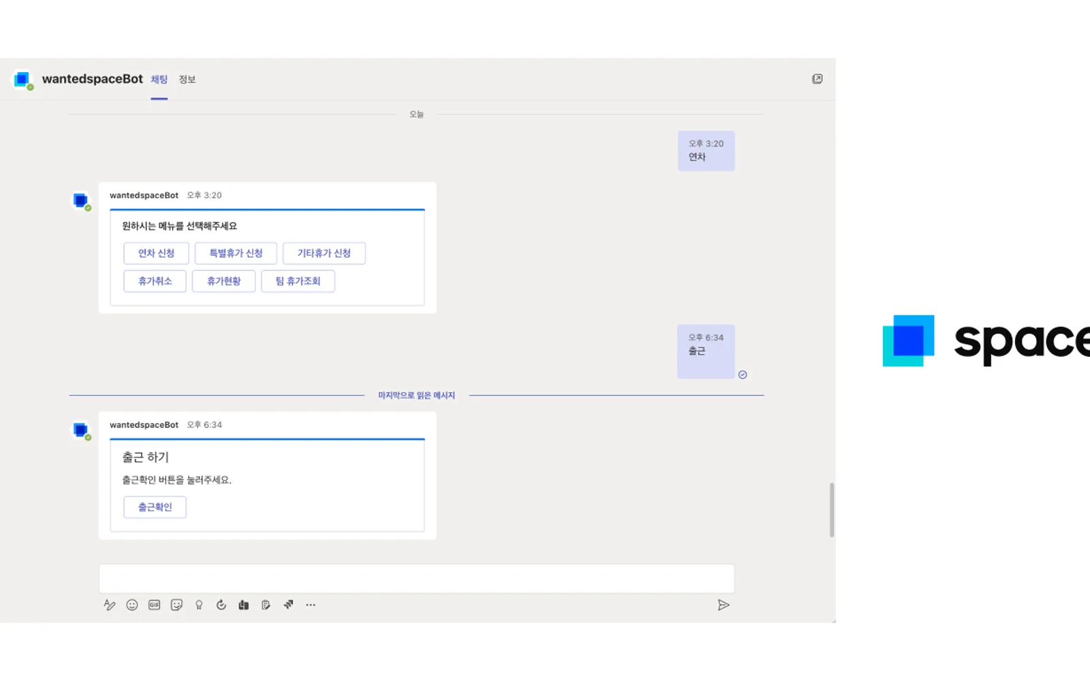This screenshot has width=1090, height=681.
Task: Send the message with the send arrow
Action: [x=723, y=605]
